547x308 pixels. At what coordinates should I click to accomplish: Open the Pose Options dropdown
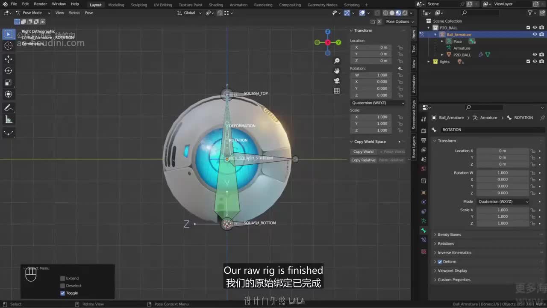coord(400,21)
